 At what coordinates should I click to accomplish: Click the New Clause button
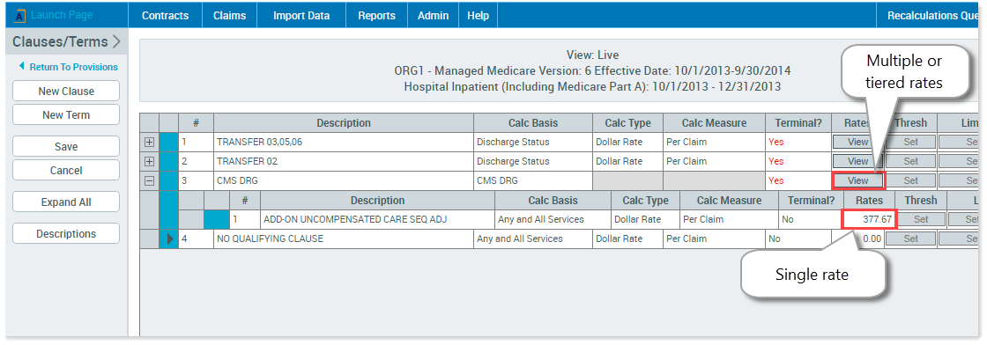tap(66, 92)
